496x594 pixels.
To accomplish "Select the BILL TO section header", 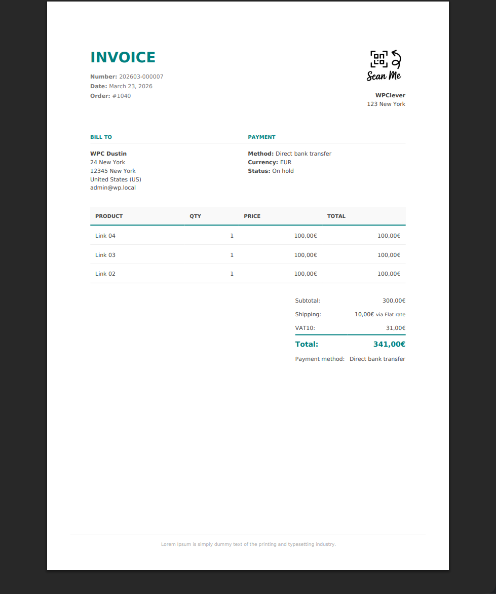I will coord(101,137).
